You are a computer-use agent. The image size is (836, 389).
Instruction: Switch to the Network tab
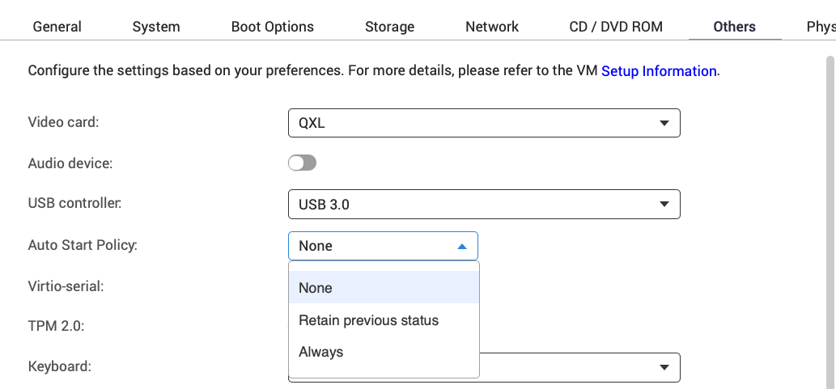click(492, 27)
